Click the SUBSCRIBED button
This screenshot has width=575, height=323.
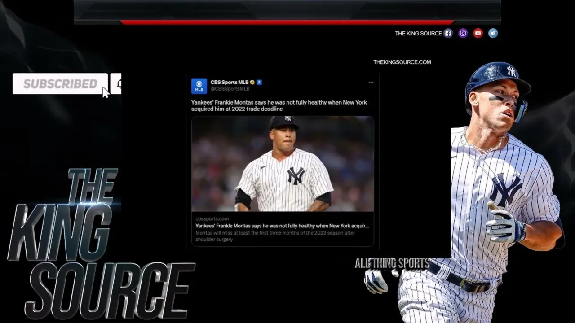click(x=60, y=84)
